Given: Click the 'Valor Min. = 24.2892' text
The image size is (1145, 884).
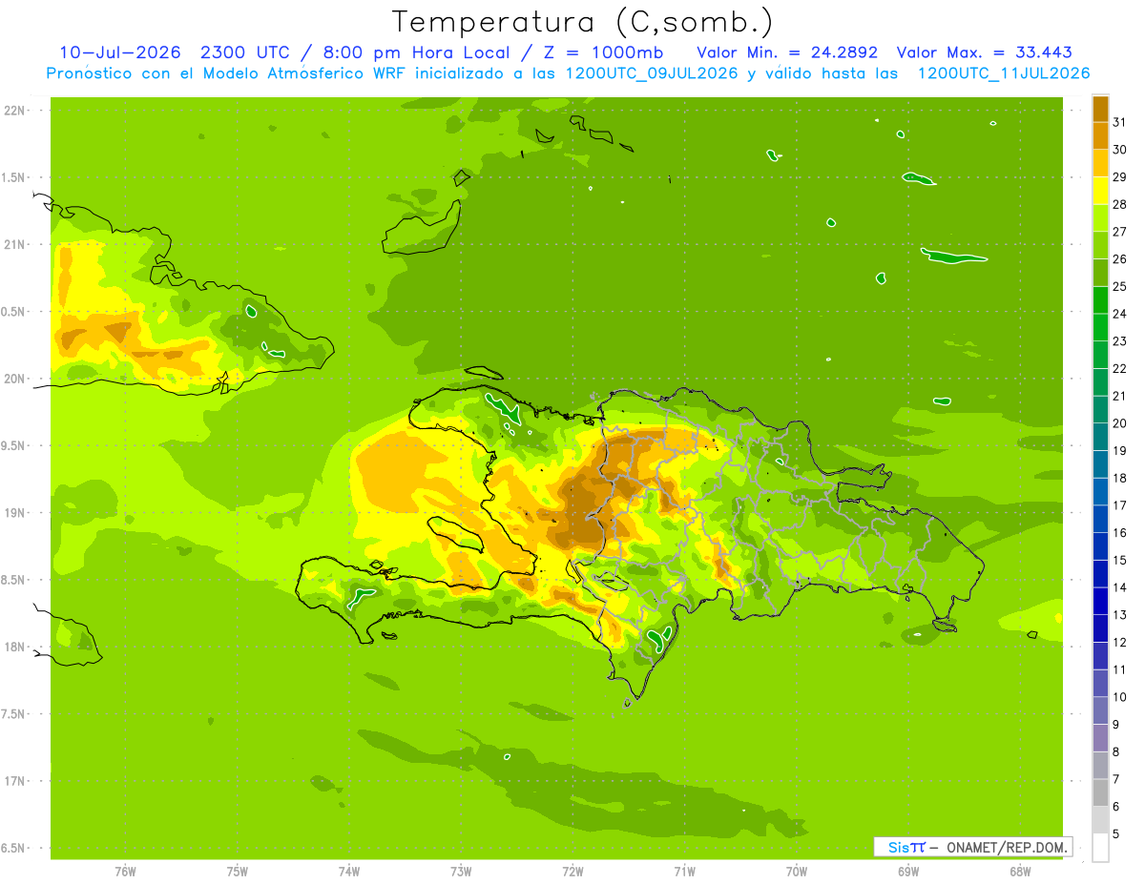Looking at the screenshot, I should coord(787,52).
